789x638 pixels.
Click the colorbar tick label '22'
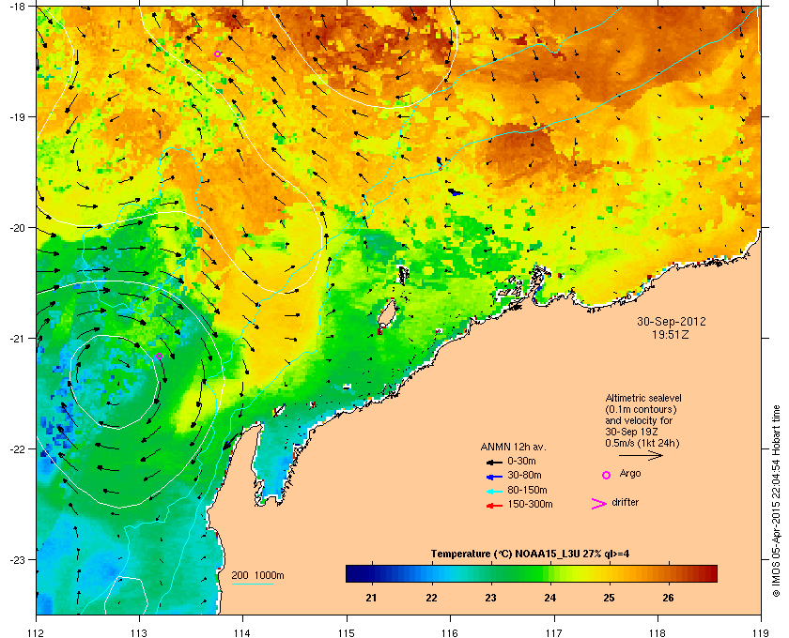(x=431, y=598)
